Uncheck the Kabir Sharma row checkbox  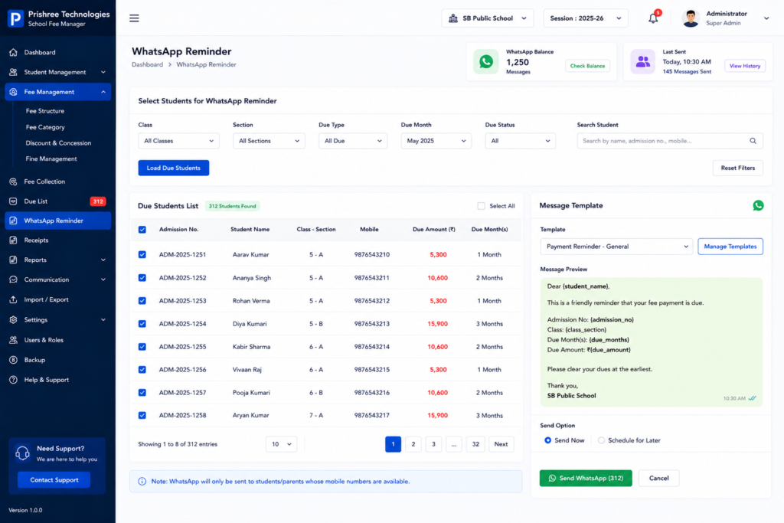(142, 347)
